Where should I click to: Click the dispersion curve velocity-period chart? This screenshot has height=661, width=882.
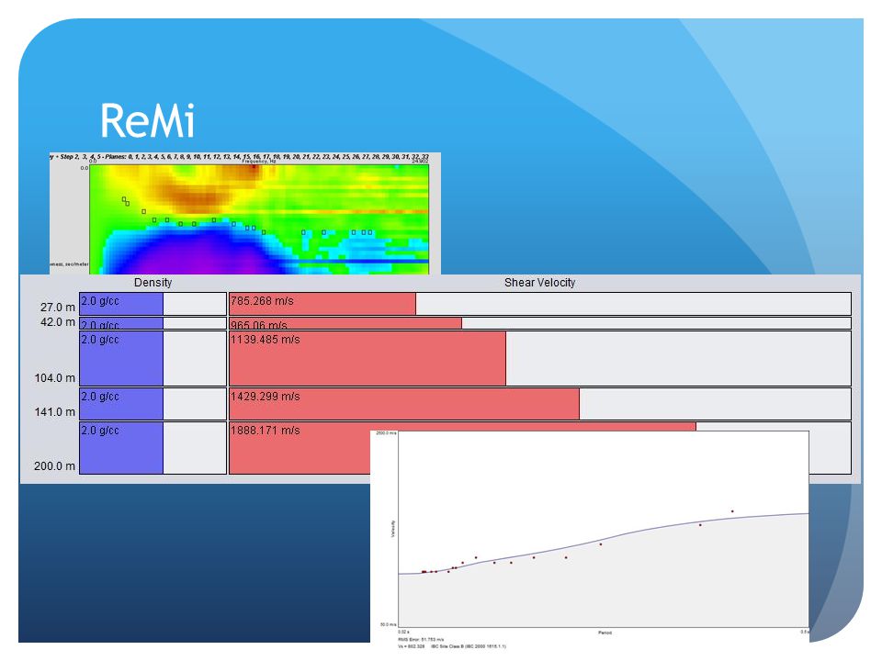pyautogui.click(x=604, y=529)
